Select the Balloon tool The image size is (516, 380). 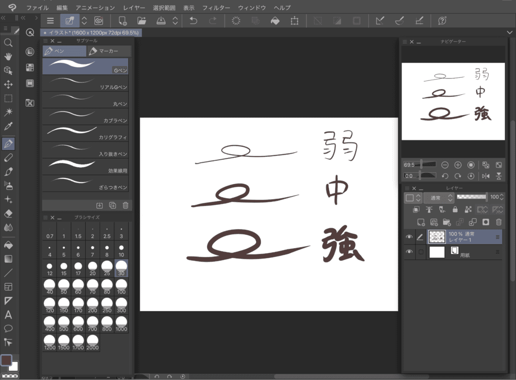point(8,328)
